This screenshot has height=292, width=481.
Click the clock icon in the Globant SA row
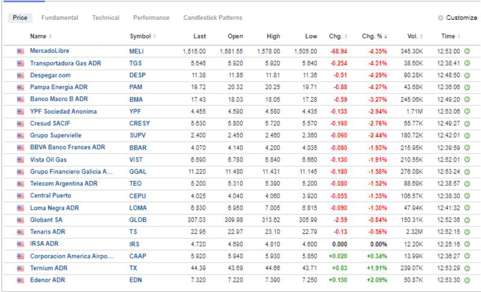click(x=467, y=220)
